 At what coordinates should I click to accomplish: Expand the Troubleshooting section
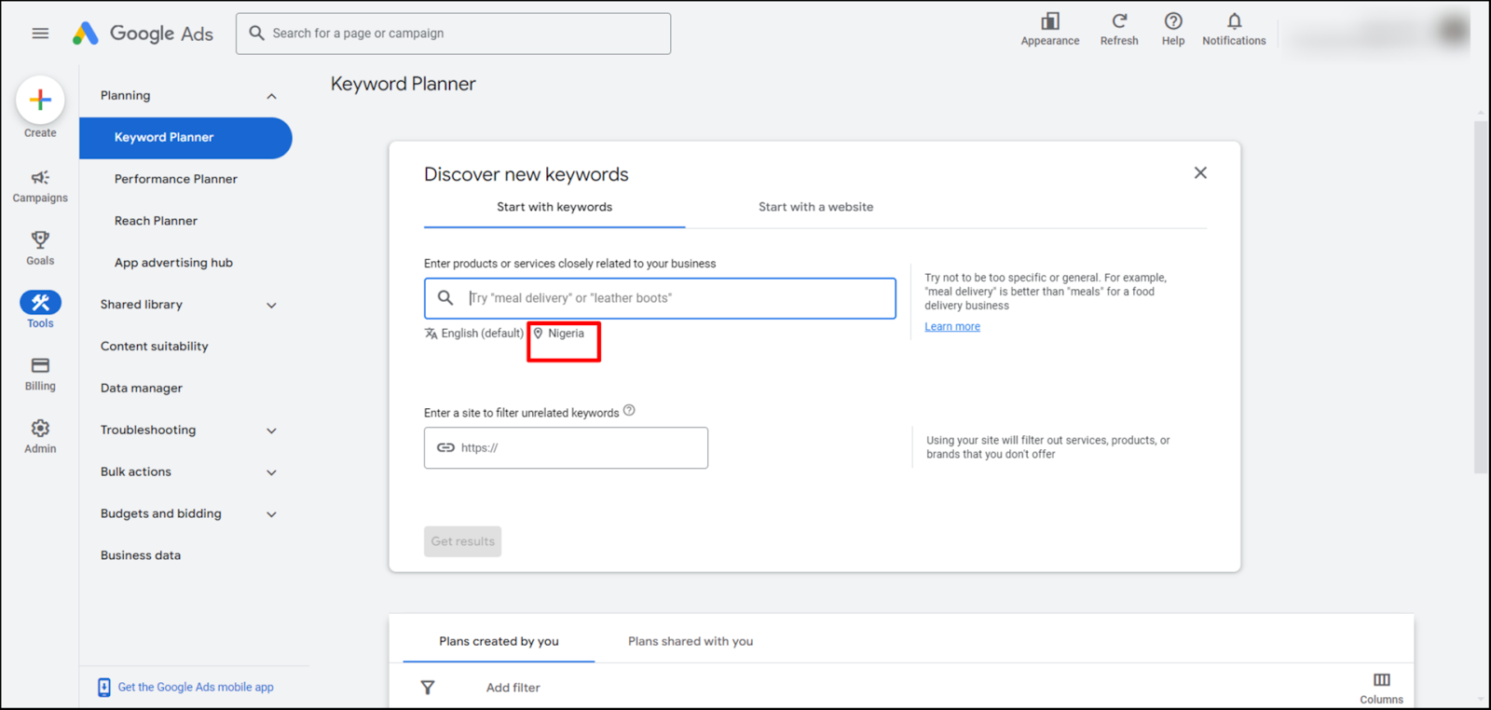(271, 430)
